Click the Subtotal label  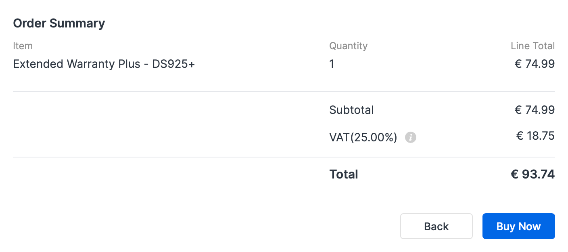pyautogui.click(x=351, y=110)
